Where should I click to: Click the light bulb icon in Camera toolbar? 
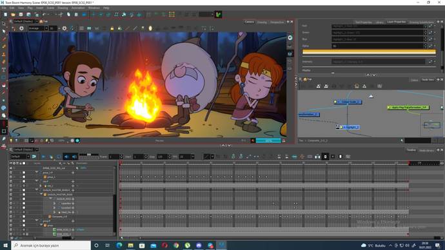tap(150, 28)
